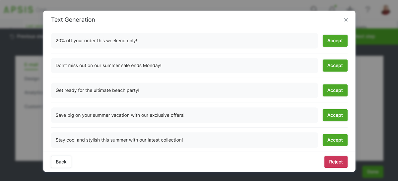This screenshot has width=398, height=181.
Task: Accept the cool and stylish collection text
Action: click(335, 140)
